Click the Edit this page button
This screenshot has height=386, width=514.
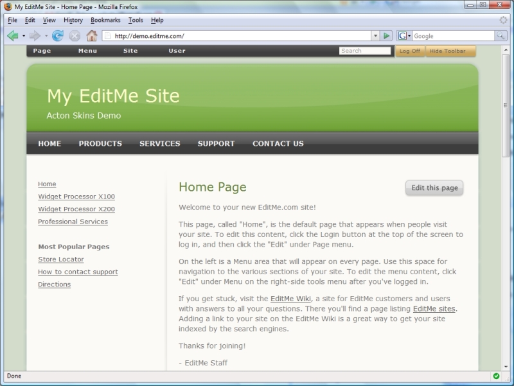click(x=434, y=188)
